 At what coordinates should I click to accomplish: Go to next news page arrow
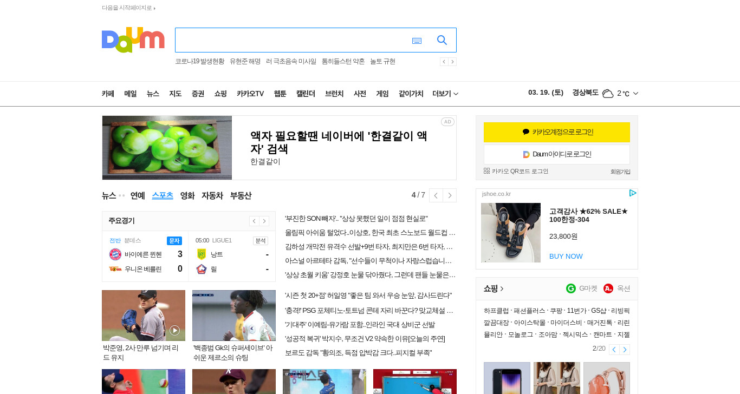pos(450,195)
